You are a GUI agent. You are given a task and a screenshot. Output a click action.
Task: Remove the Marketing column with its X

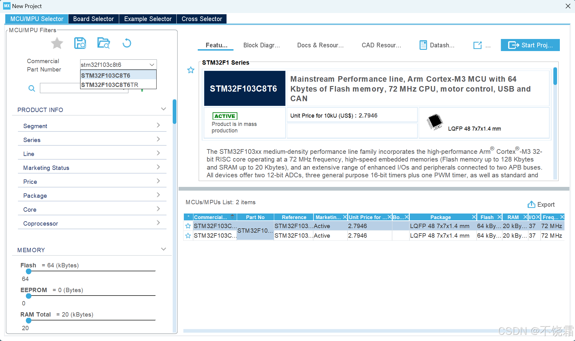pyautogui.click(x=345, y=217)
